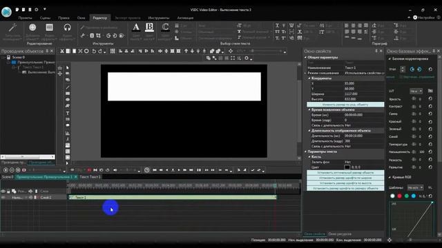The image size is (442, 248).
Task: Select the line drawing tool in left toolbox
Action: tap(68, 87)
